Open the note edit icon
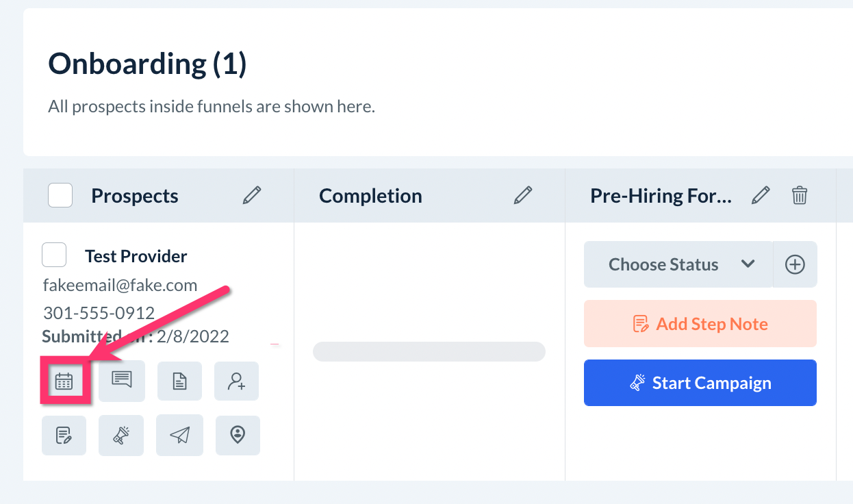 tap(64, 435)
